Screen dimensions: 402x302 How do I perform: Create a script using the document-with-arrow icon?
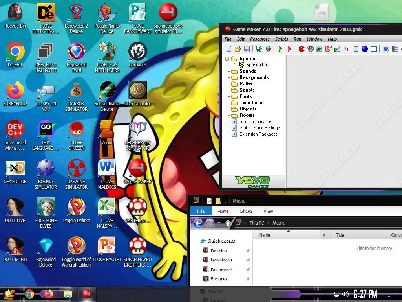tap(337, 48)
